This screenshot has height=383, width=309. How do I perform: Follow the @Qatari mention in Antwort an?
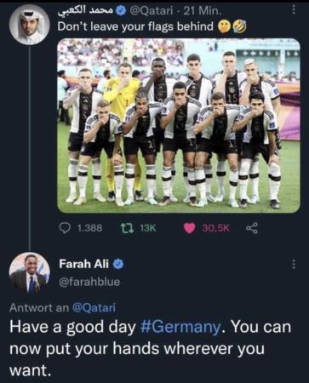tap(94, 307)
